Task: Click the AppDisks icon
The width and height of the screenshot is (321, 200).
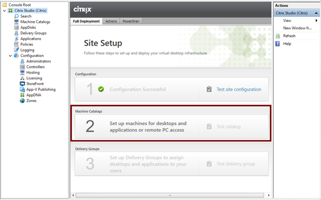Action: point(16,27)
